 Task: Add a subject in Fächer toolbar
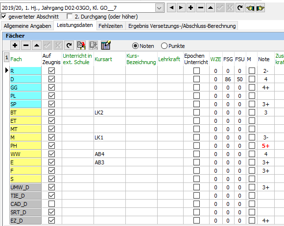point(15,45)
